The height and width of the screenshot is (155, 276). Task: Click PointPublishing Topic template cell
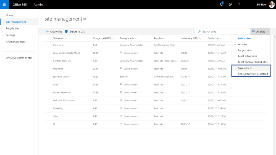(164, 45)
